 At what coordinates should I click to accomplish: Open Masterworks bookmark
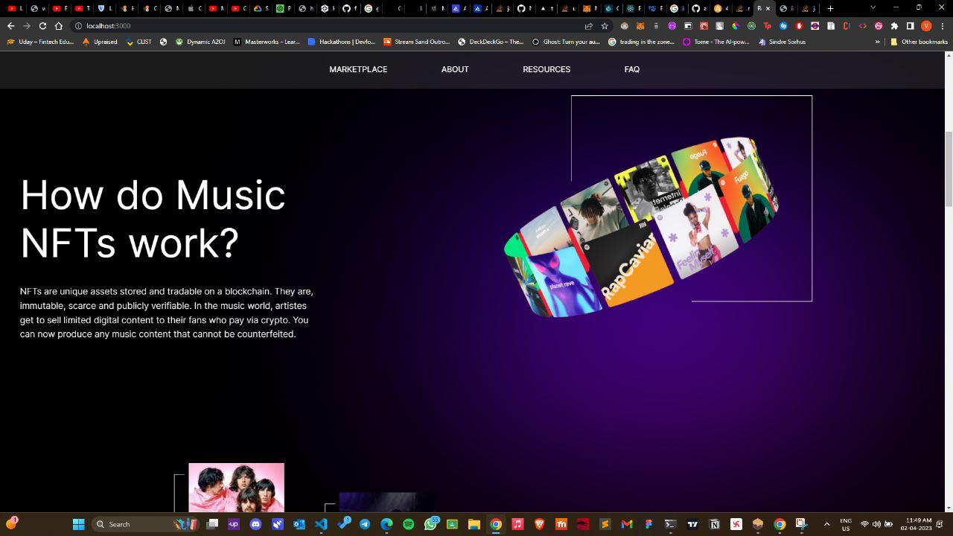267,42
